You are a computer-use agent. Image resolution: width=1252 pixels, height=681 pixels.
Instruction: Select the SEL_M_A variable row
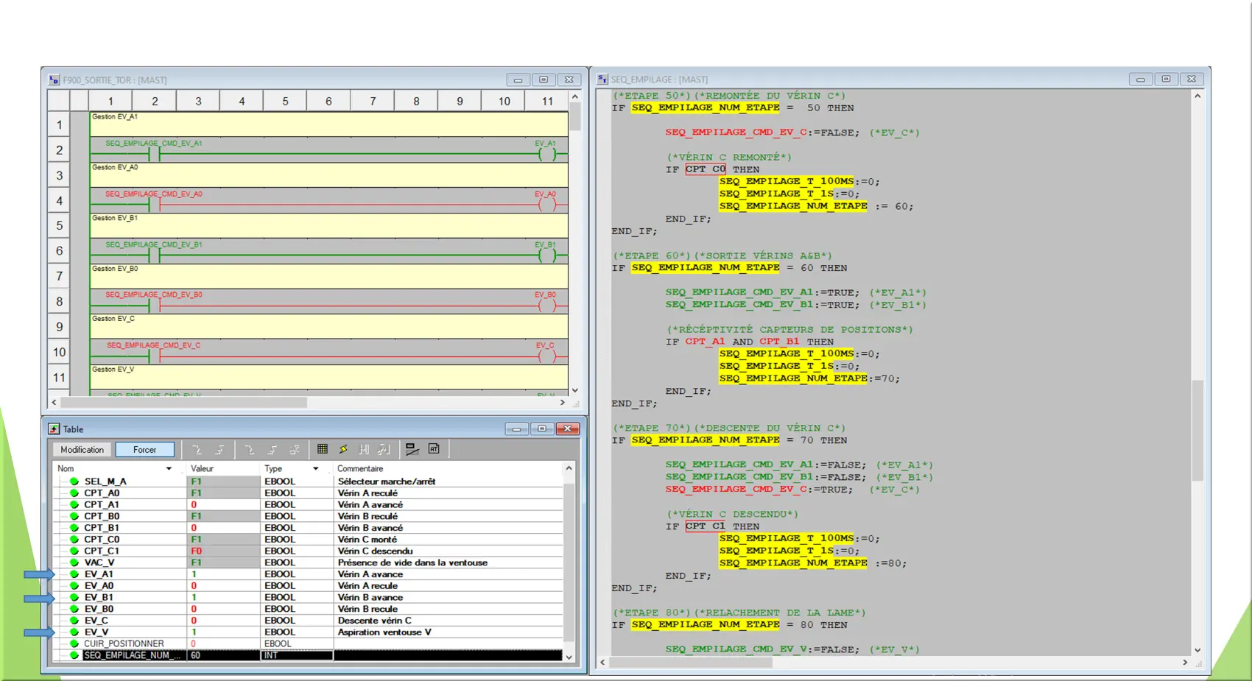309,481
